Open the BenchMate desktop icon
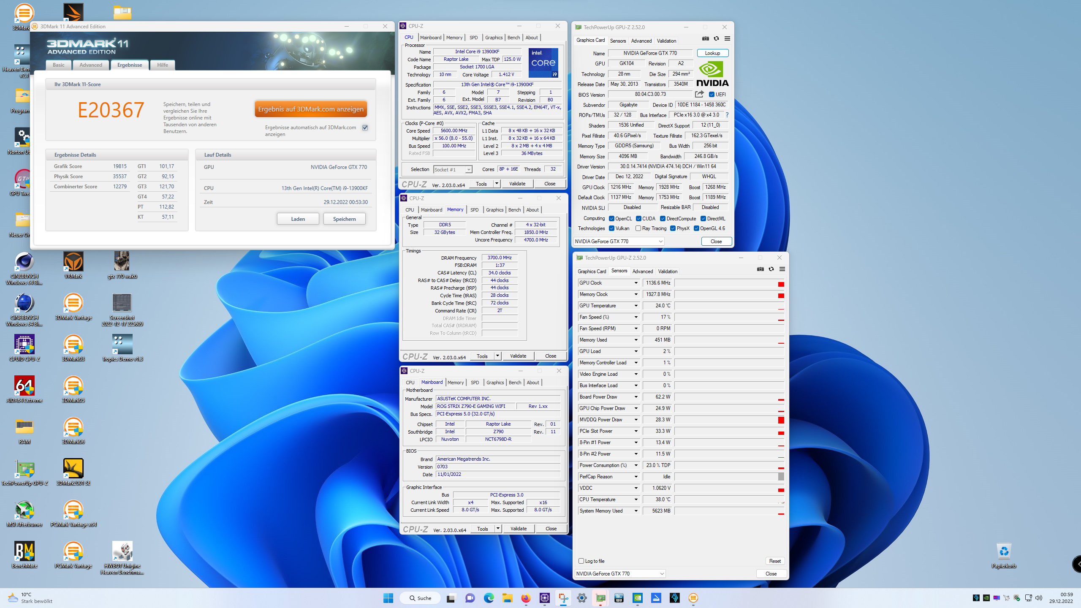The height and width of the screenshot is (608, 1081). [24, 555]
